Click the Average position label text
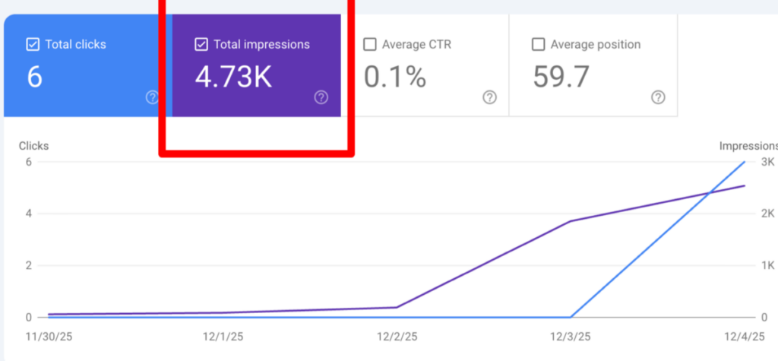 596,45
